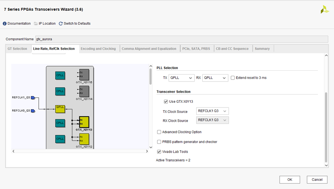Click the gray GTX_X0Y15 transceiver block
Viewport: 334px width, 189px height.
click(84, 75)
